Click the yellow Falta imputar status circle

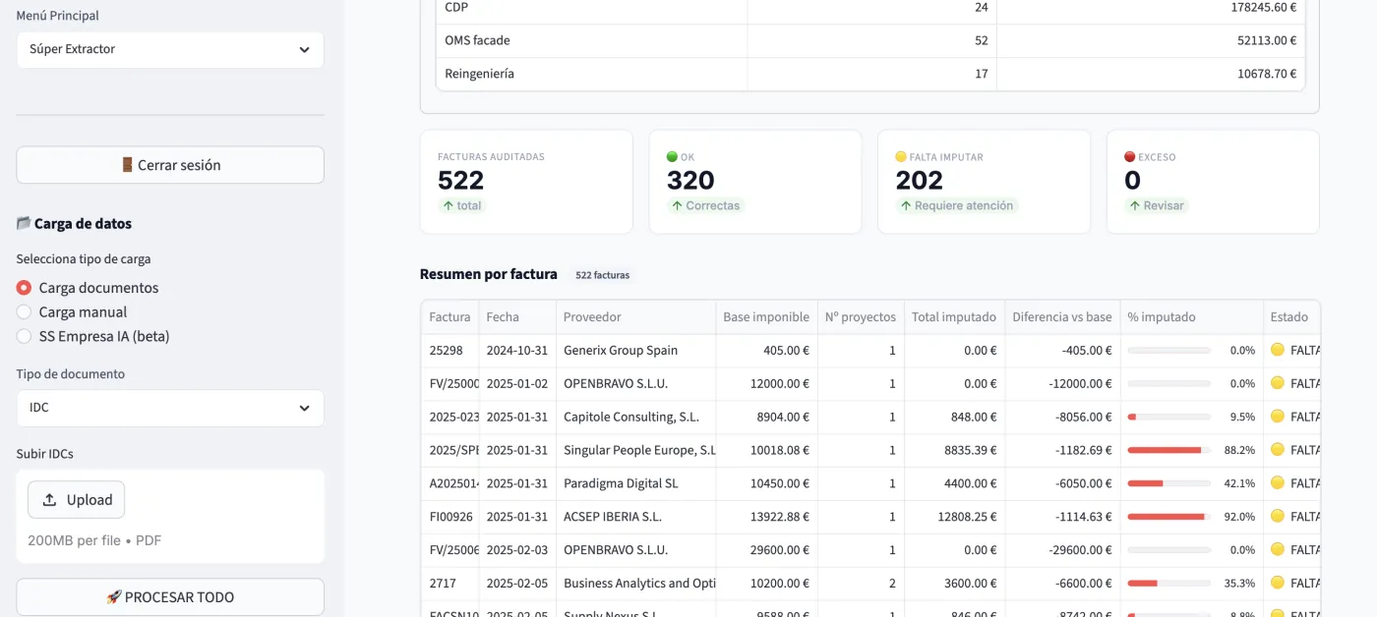901,156
